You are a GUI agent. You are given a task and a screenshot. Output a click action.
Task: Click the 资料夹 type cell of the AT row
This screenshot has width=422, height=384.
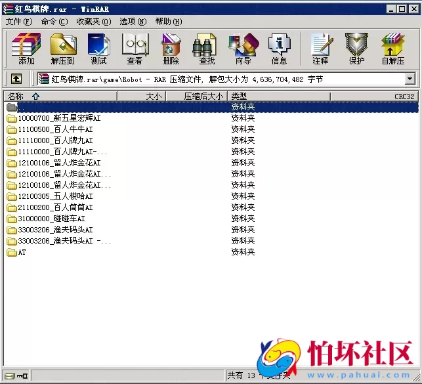[243, 252]
